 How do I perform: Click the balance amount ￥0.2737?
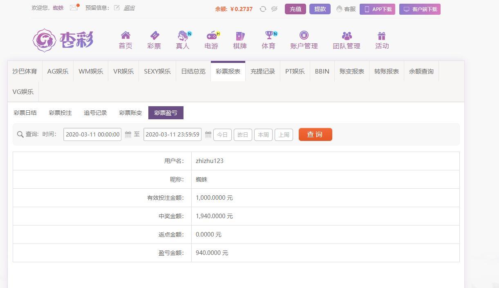click(241, 9)
